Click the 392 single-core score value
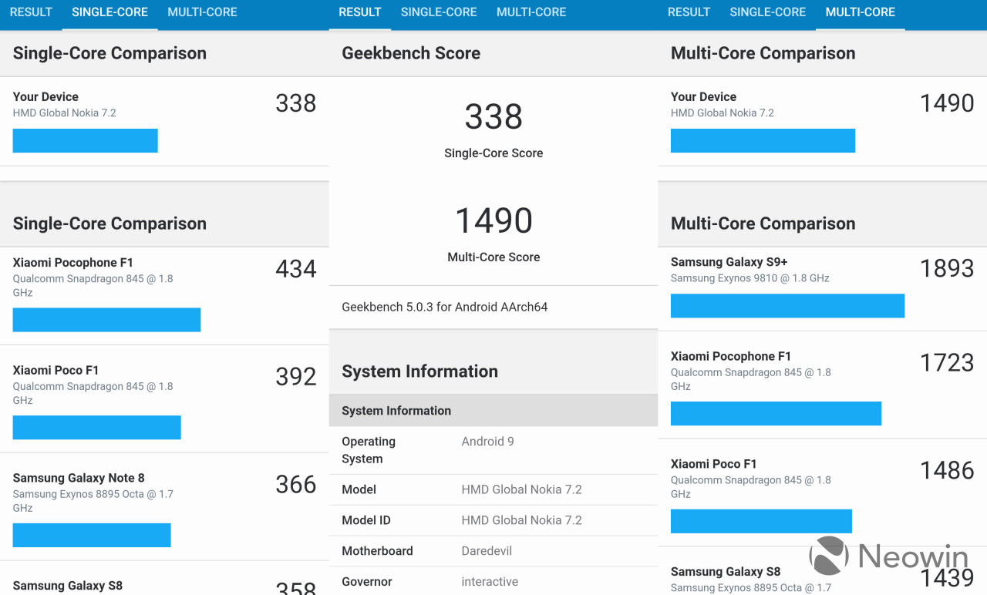 [296, 377]
